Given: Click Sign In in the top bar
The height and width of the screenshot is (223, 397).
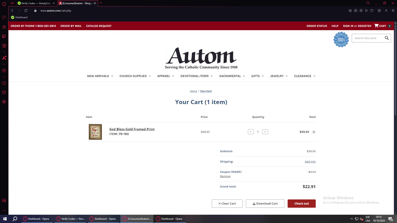Looking at the screenshot, I should (348, 26).
